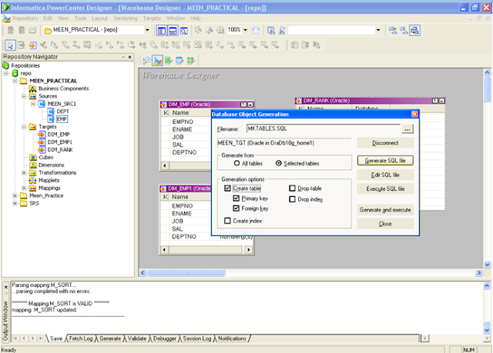Click the highlighted rightmost top toolbar icon
The height and width of the screenshot is (353, 493).
[414, 31]
